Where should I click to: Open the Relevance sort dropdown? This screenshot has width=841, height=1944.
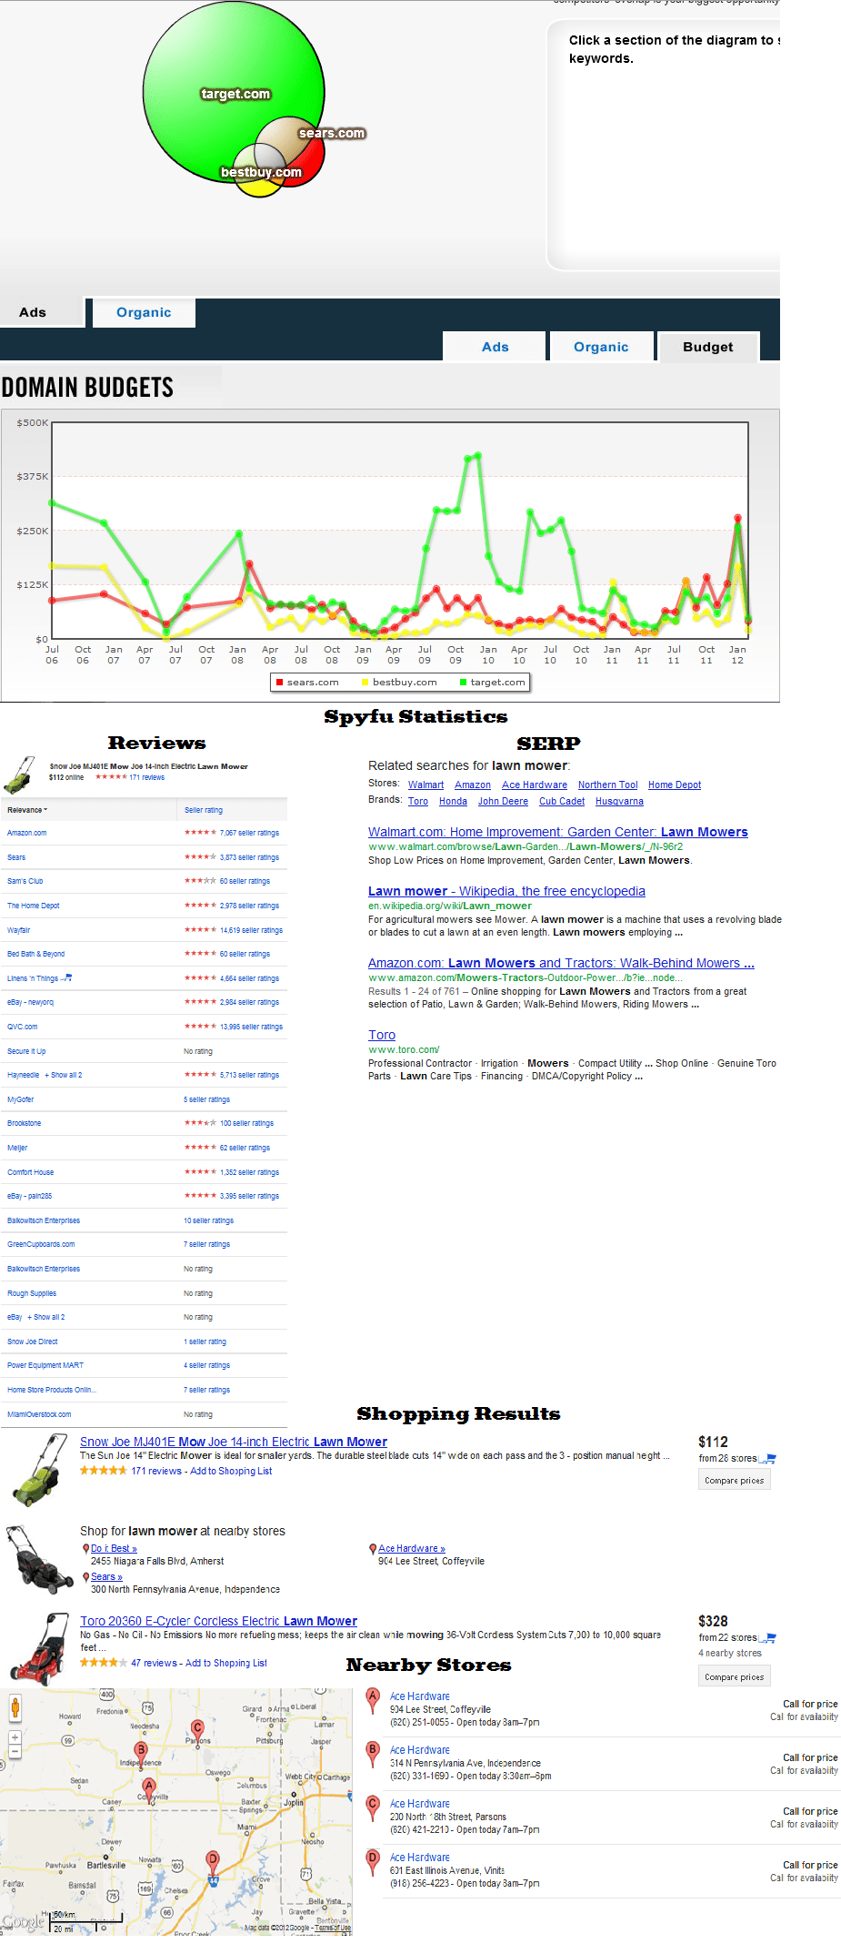[27, 810]
